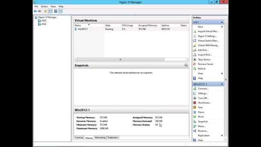Viewport: 261px width, 147px height.
Task: Click the CPU Usage column header
Action: point(129,25)
